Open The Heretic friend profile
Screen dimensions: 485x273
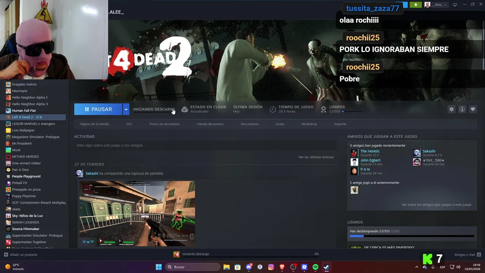(370, 151)
